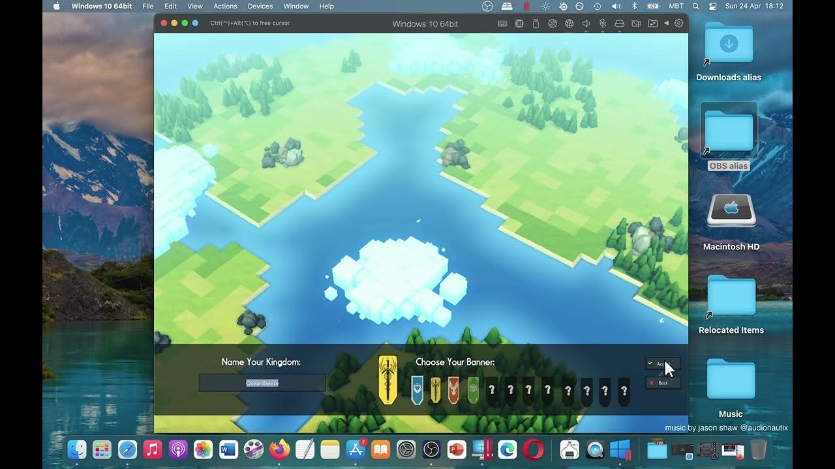Select the red phoenix banner
This screenshot has width=835, height=469.
coord(453,390)
